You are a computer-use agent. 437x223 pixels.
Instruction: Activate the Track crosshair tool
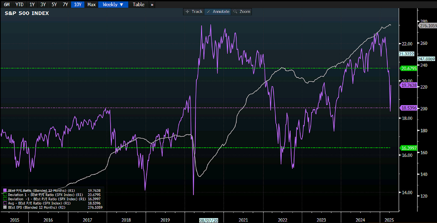coord(194,11)
